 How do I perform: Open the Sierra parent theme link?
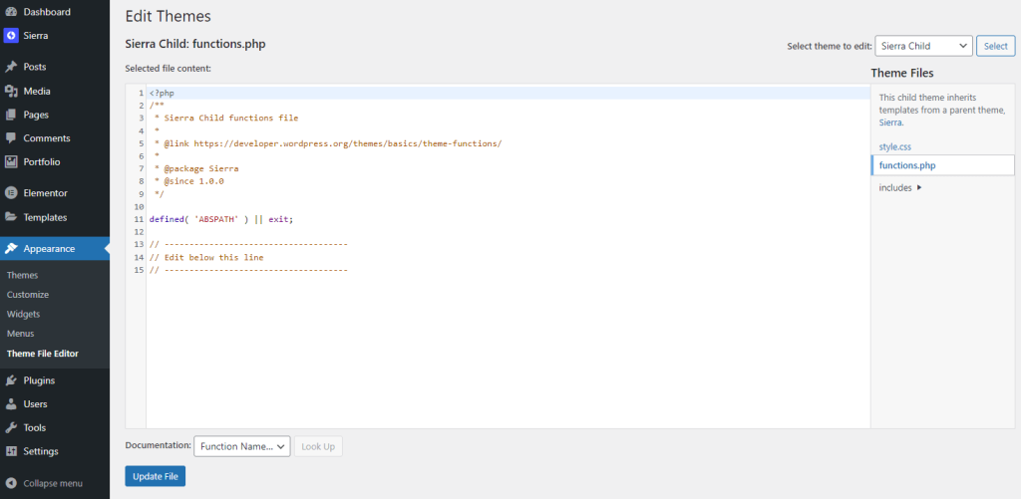point(890,123)
